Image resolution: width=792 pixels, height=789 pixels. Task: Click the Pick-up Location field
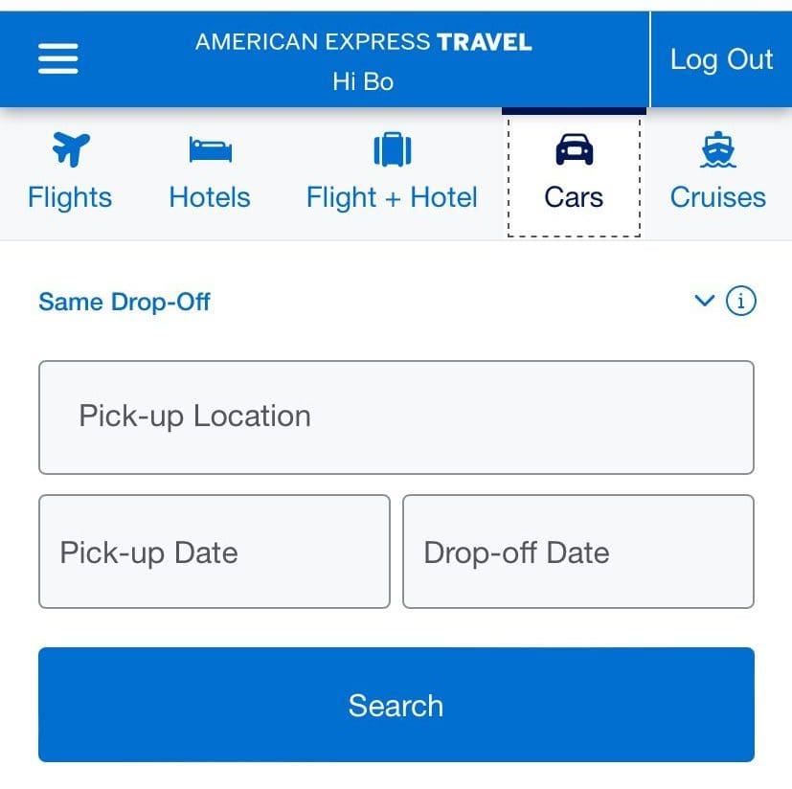[396, 417]
